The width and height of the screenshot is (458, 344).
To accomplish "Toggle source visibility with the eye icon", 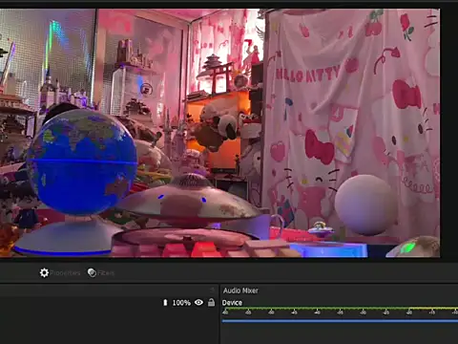I will pyautogui.click(x=198, y=302).
